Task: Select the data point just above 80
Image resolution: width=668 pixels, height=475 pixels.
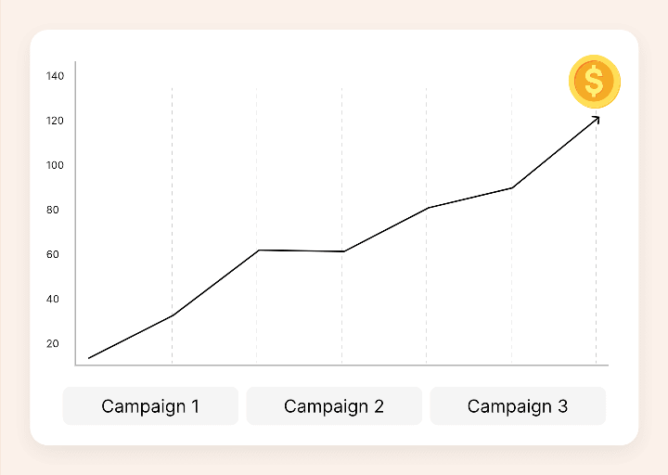Action: coord(427,208)
